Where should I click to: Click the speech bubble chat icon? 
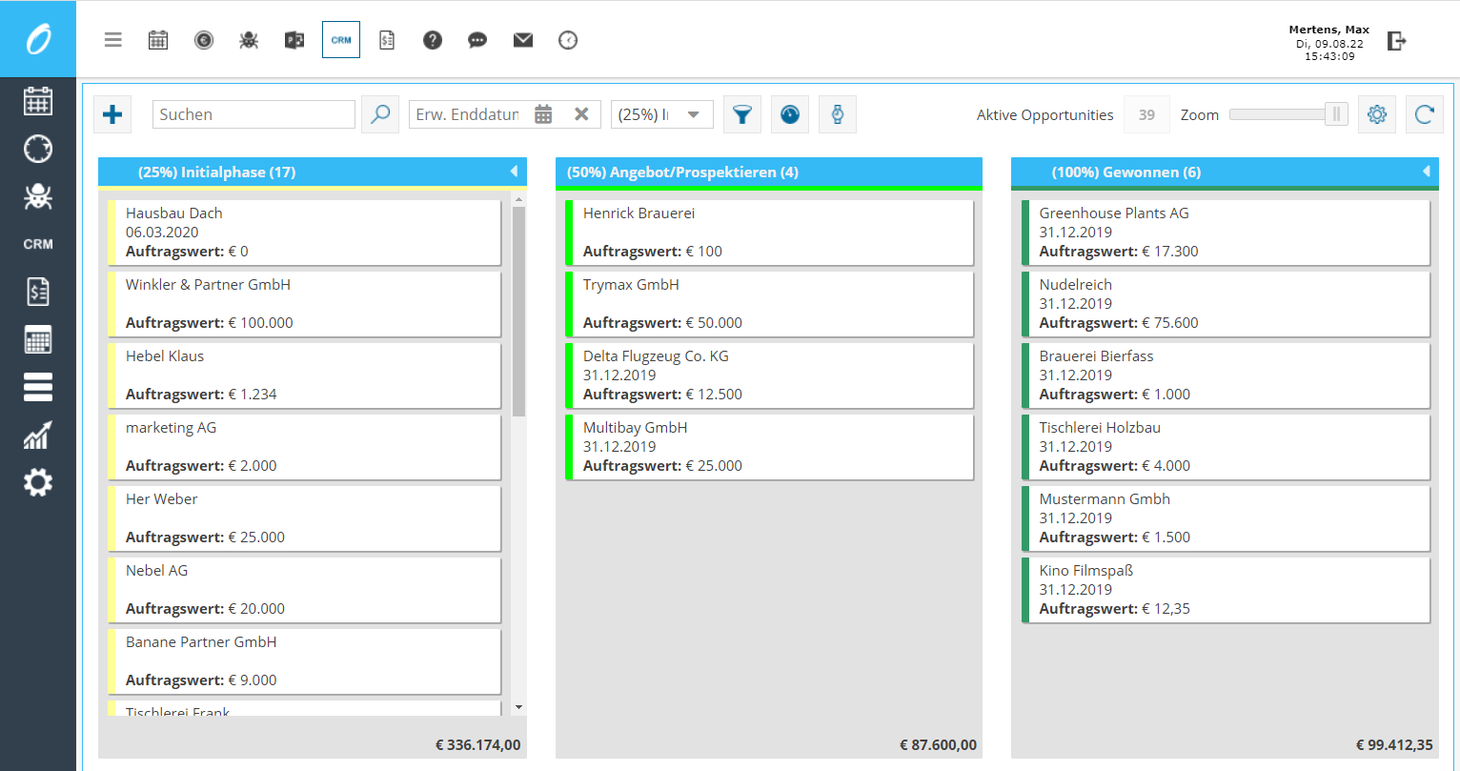pyautogui.click(x=477, y=39)
